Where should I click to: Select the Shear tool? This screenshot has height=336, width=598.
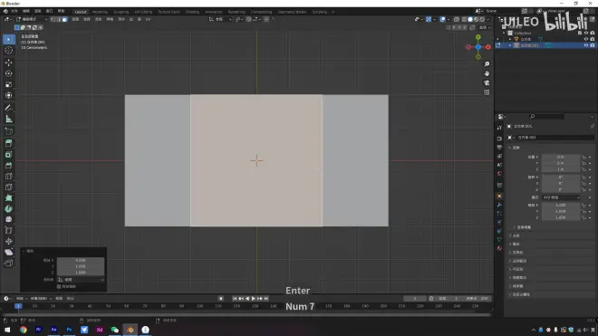click(9, 252)
